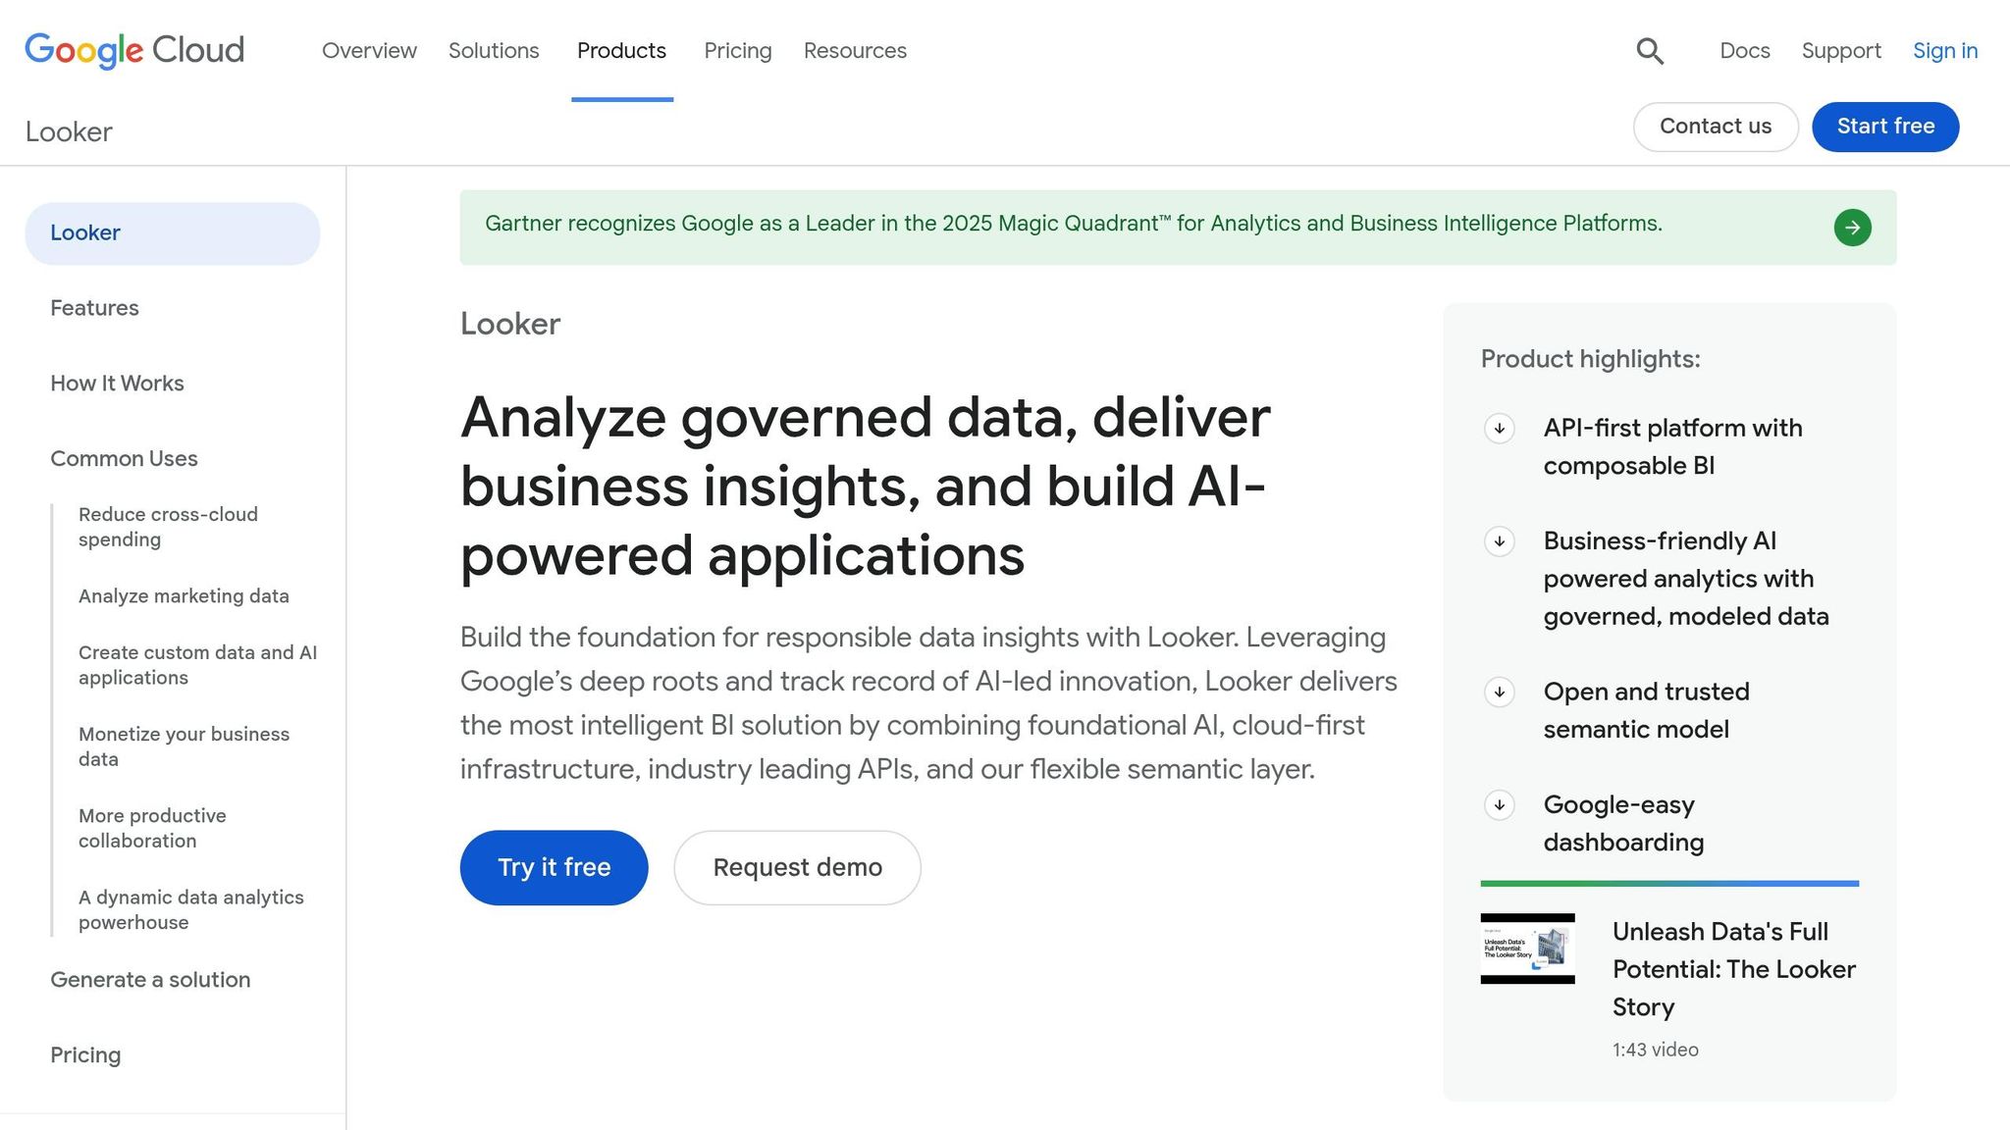2010x1130 pixels.
Task: Open the Products menu in top navigation
Action: pos(621,51)
